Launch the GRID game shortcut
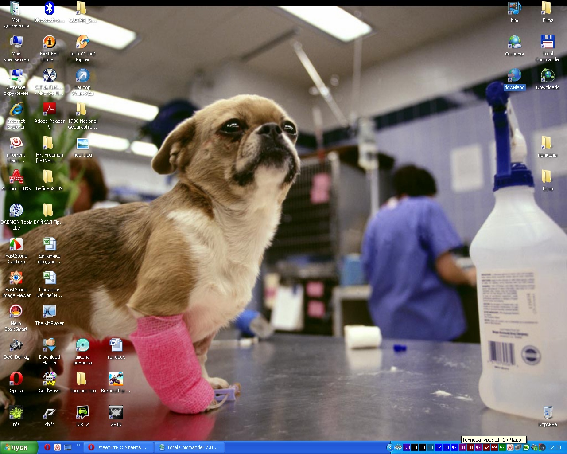The height and width of the screenshot is (454, 567). coord(116,416)
